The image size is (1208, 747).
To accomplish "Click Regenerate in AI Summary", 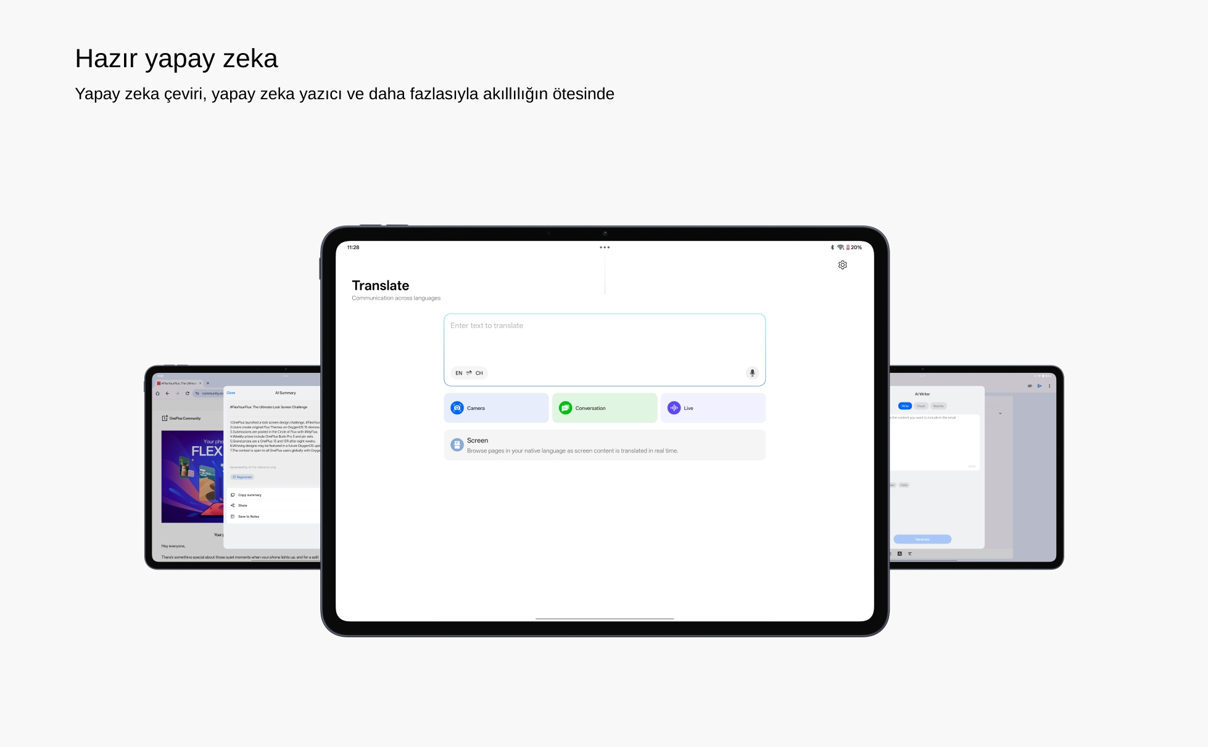I will tap(242, 477).
